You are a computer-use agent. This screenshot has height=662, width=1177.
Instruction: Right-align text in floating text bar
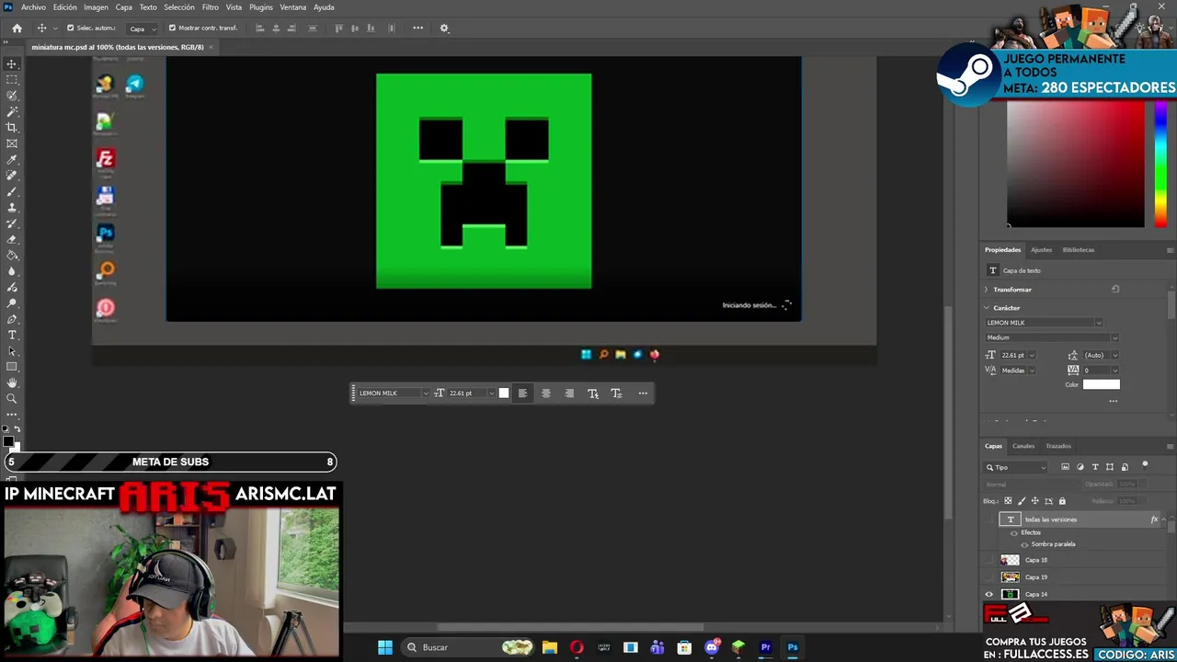[569, 394]
